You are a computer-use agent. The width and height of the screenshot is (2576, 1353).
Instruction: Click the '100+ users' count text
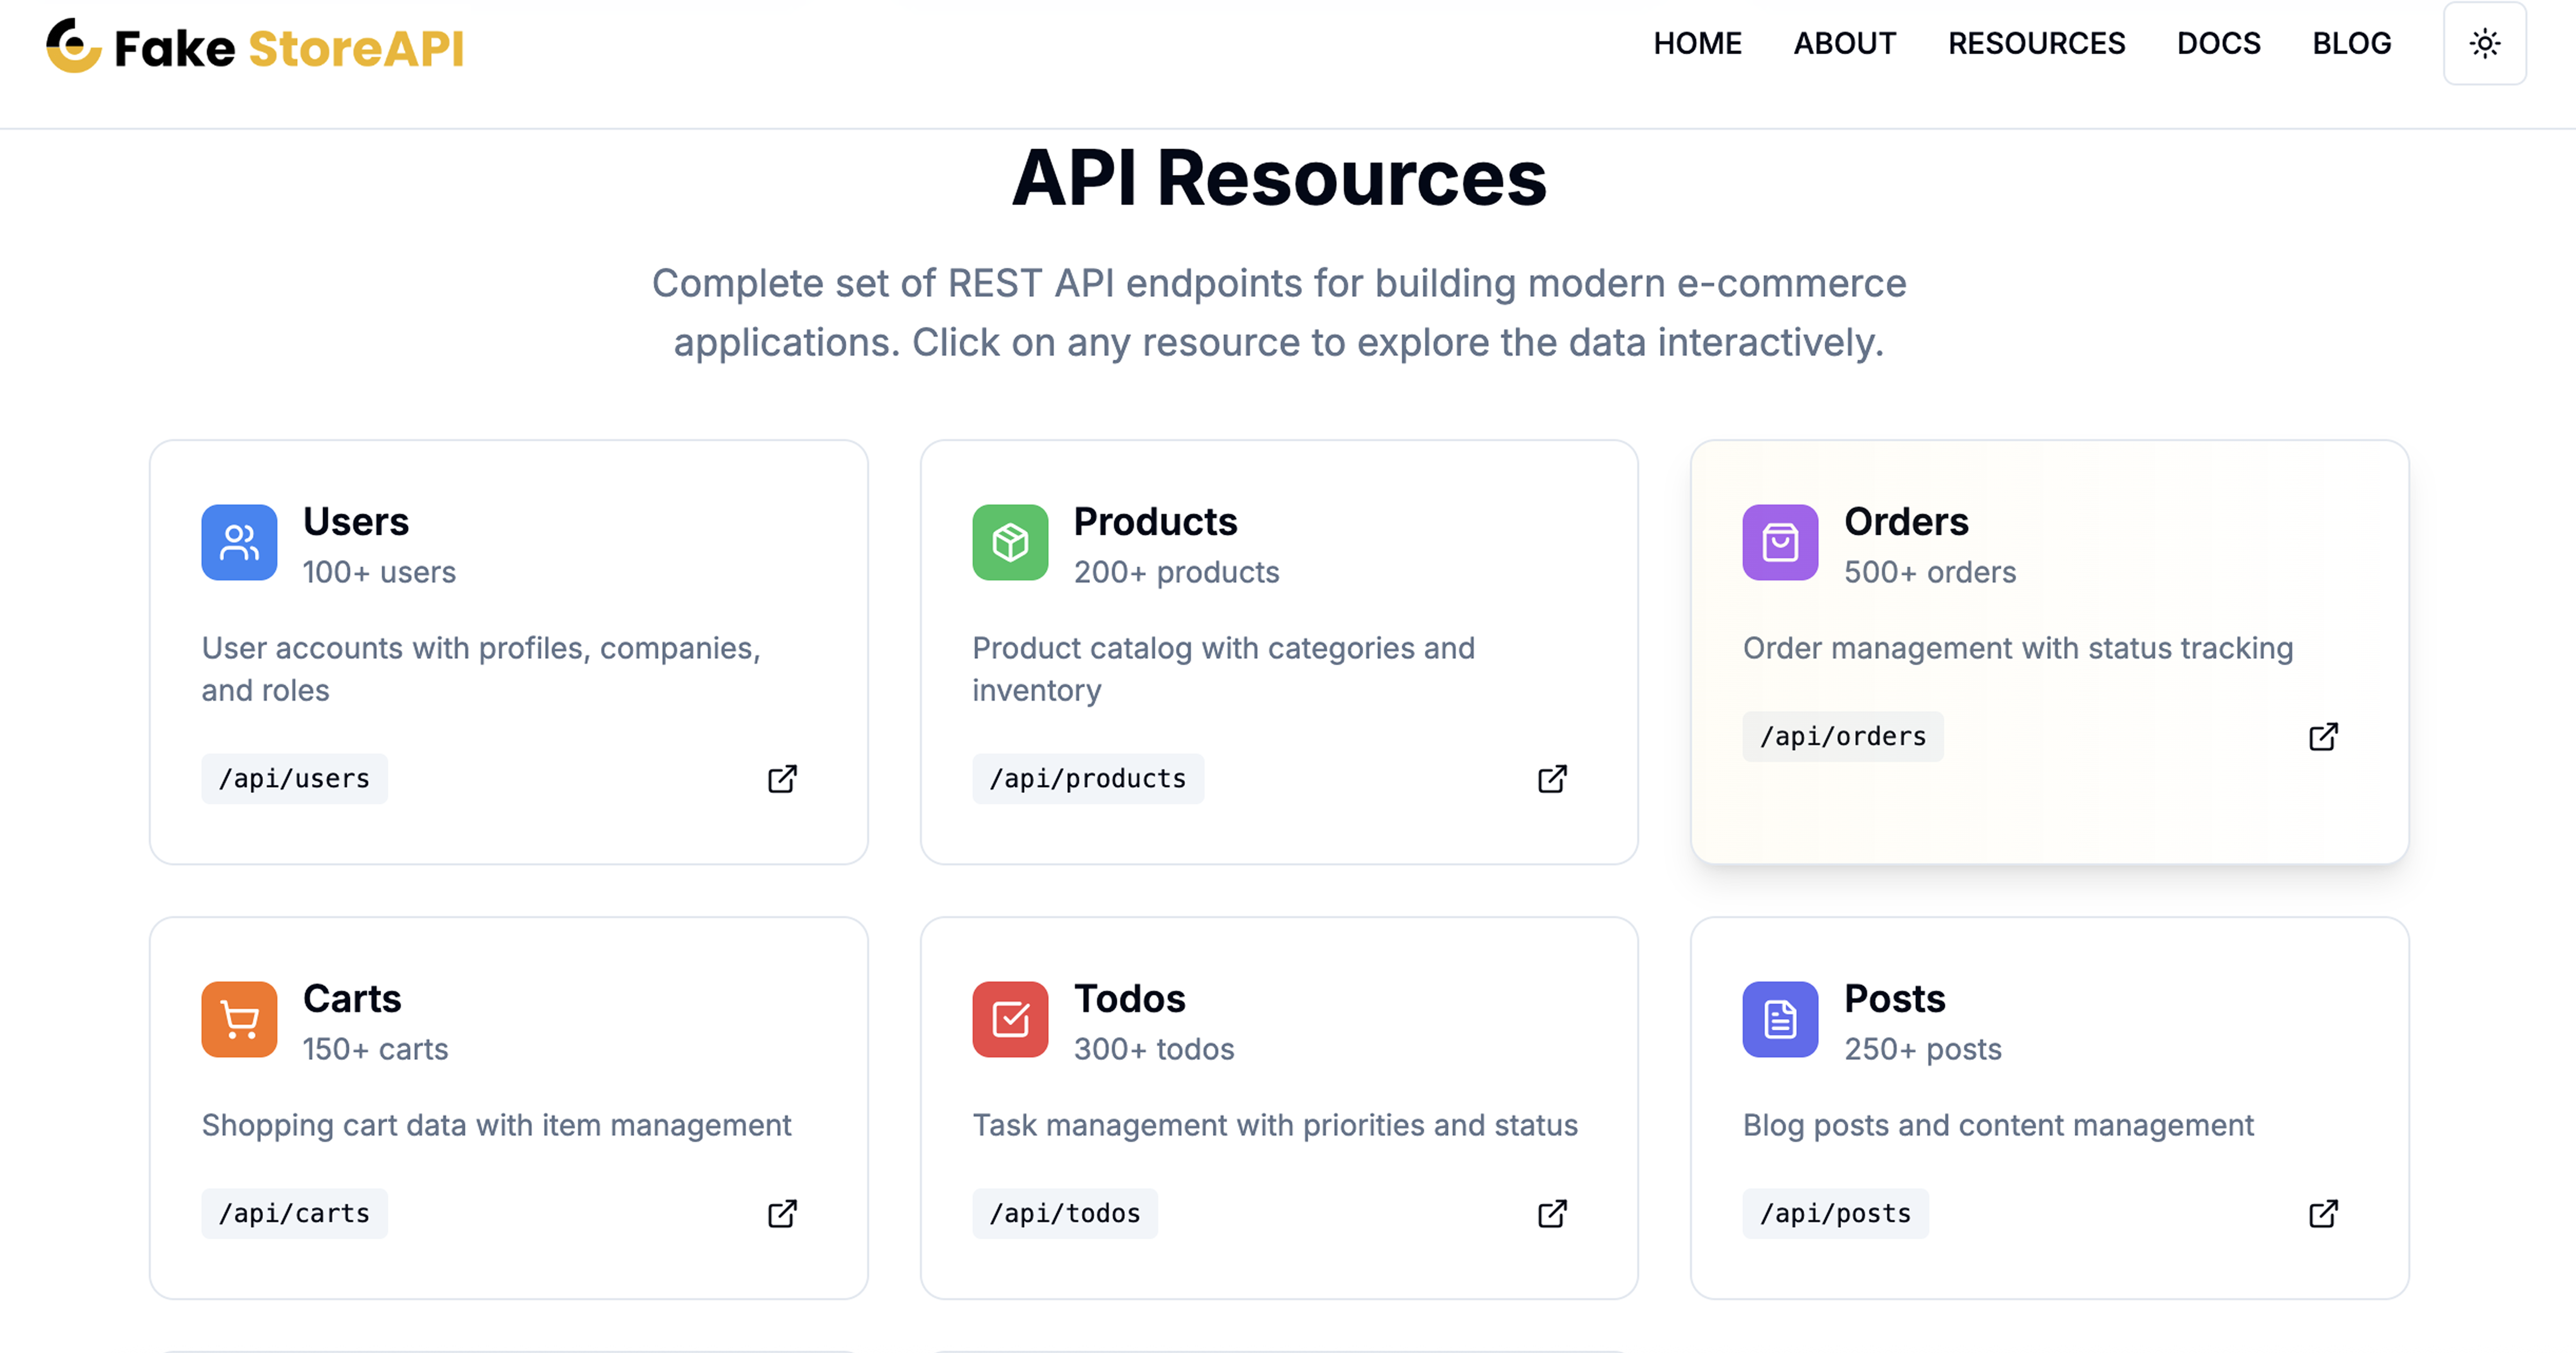[379, 571]
